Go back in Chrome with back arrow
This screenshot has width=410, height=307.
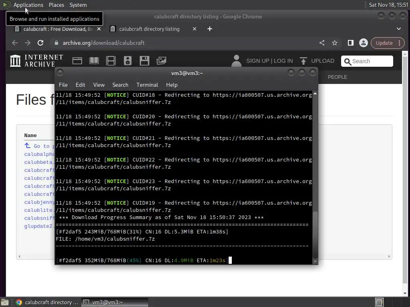(x=15, y=43)
